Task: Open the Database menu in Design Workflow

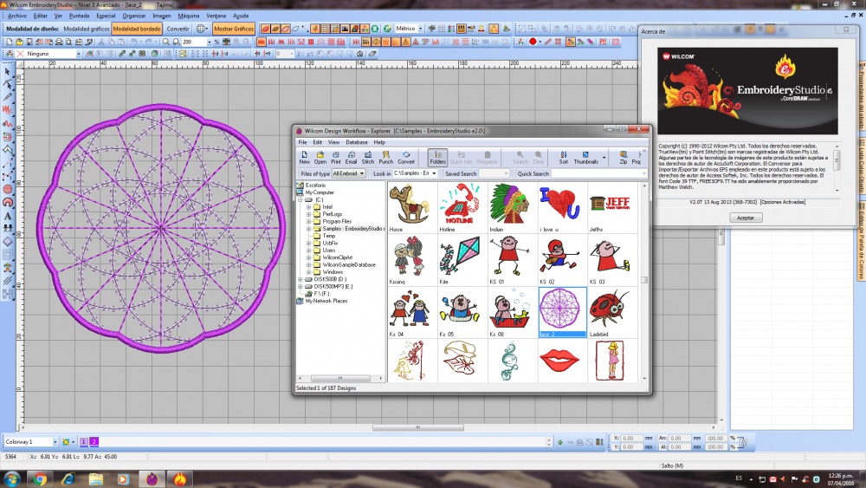Action: 356,142
